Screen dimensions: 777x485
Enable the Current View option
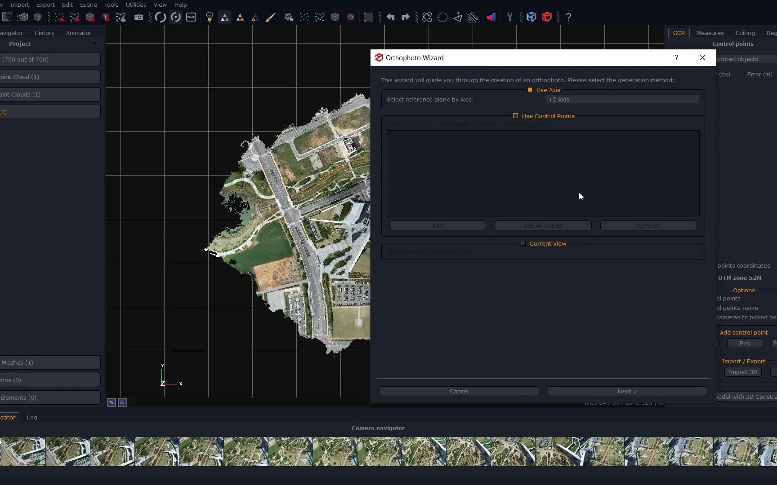click(523, 243)
